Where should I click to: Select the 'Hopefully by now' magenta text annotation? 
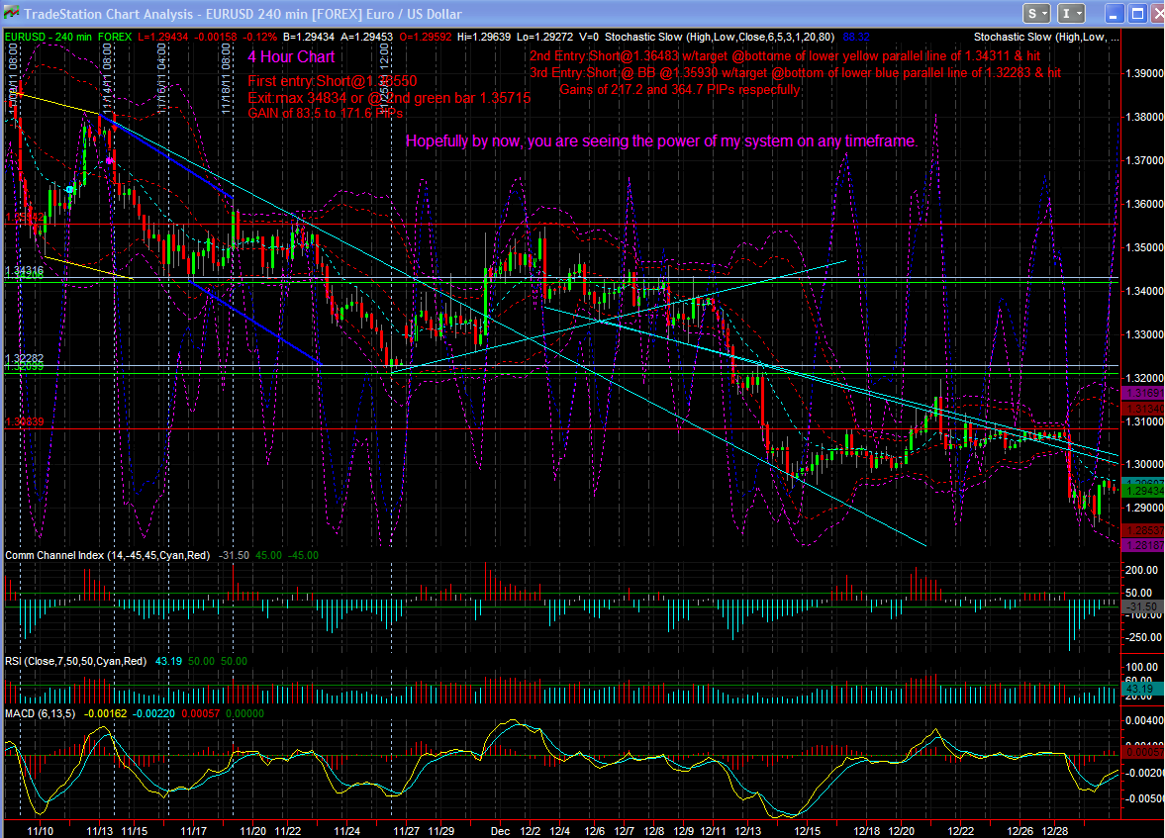661,141
